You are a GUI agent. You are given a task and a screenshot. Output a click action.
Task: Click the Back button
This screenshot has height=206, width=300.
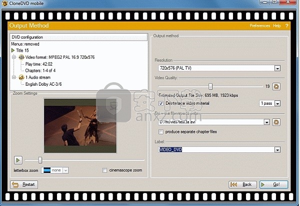(x=242, y=184)
